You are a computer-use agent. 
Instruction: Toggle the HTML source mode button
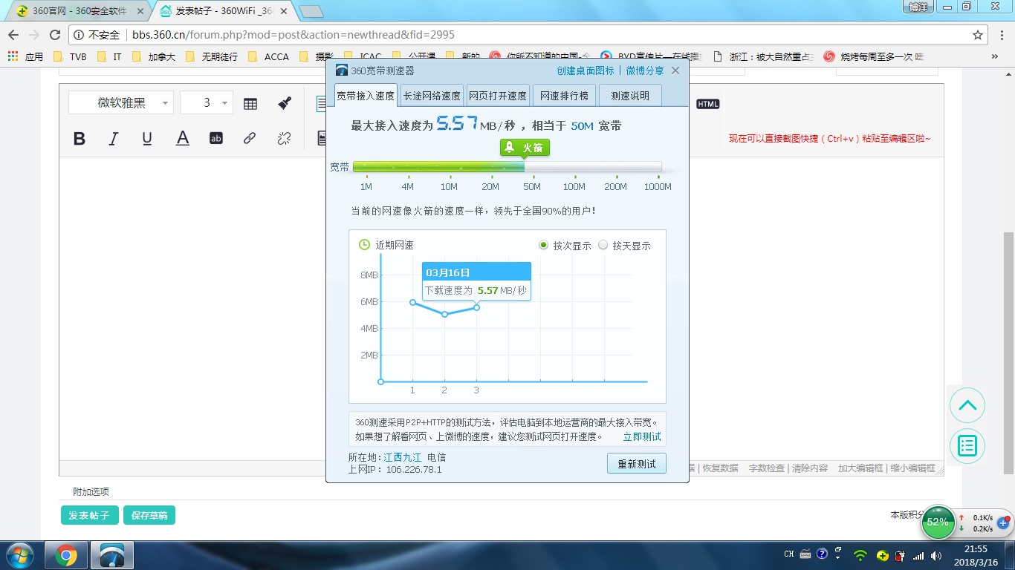tap(707, 104)
